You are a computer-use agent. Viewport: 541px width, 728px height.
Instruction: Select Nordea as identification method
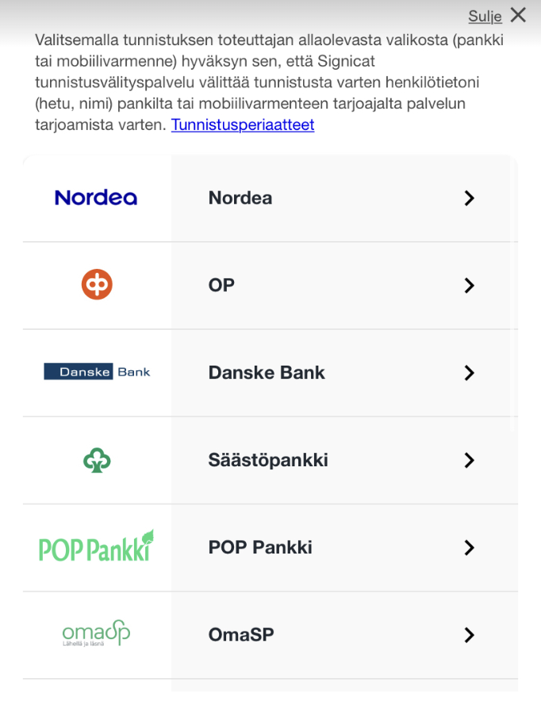tap(240, 198)
